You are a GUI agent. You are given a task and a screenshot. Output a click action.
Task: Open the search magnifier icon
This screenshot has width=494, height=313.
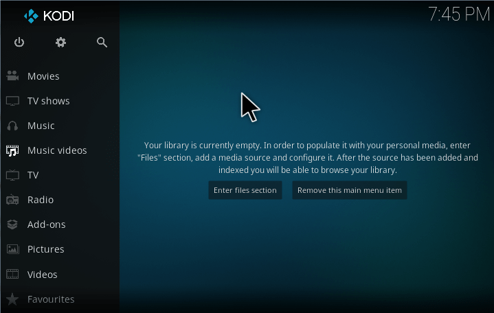point(102,42)
